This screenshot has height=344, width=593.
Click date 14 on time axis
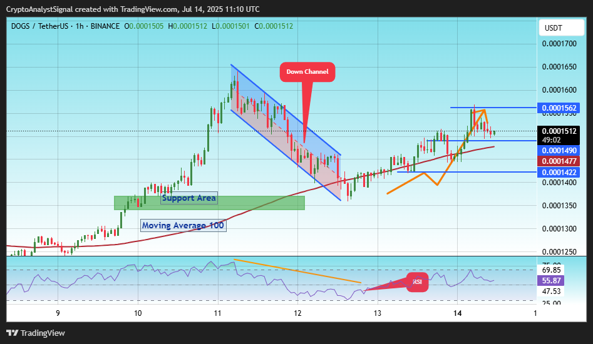[x=457, y=313]
